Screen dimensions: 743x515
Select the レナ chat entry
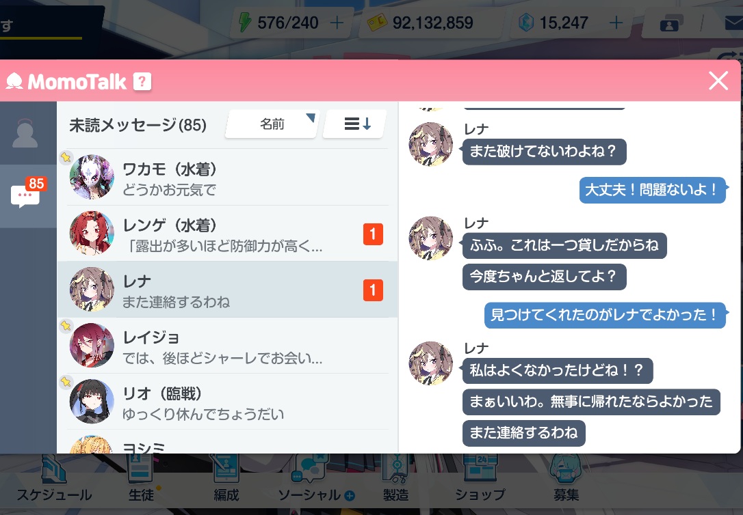(227, 290)
